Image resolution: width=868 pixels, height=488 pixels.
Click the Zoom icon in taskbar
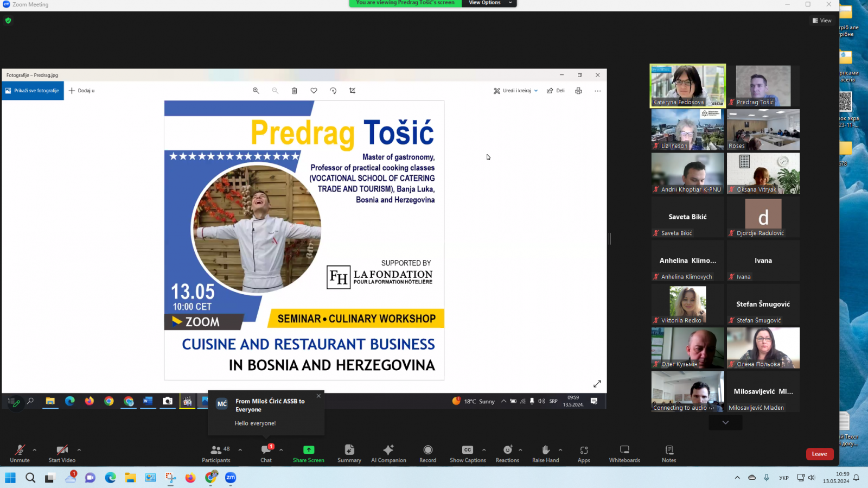click(x=231, y=478)
